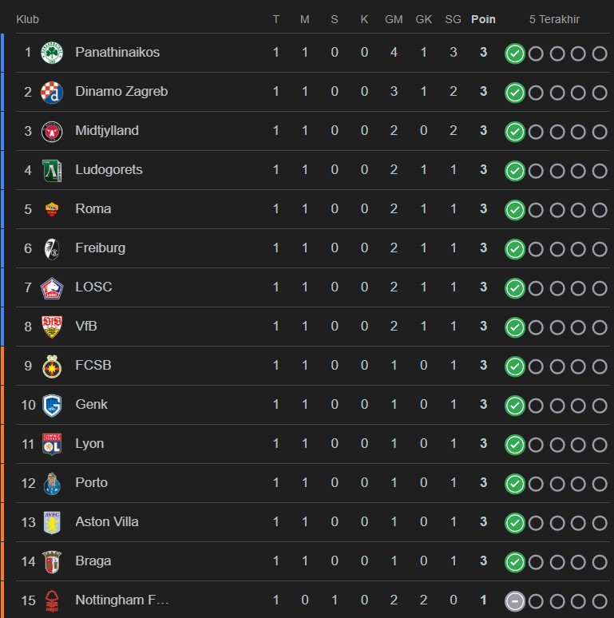614x618 pixels.
Task: Click the VfB team logo
Action: click(52, 327)
